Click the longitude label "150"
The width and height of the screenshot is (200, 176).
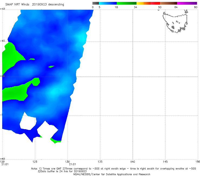click(198, 162)
